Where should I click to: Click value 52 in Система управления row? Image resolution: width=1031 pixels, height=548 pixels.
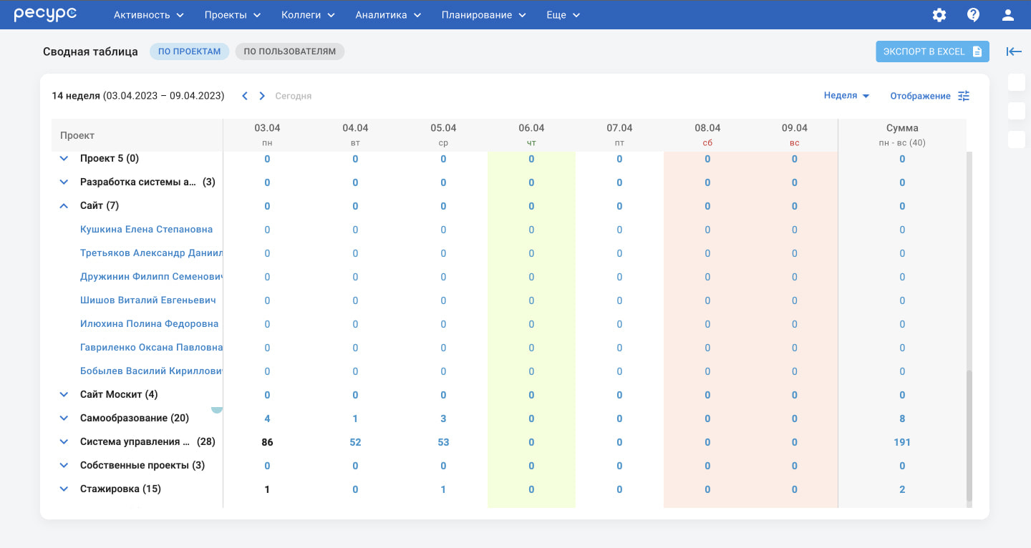355,442
